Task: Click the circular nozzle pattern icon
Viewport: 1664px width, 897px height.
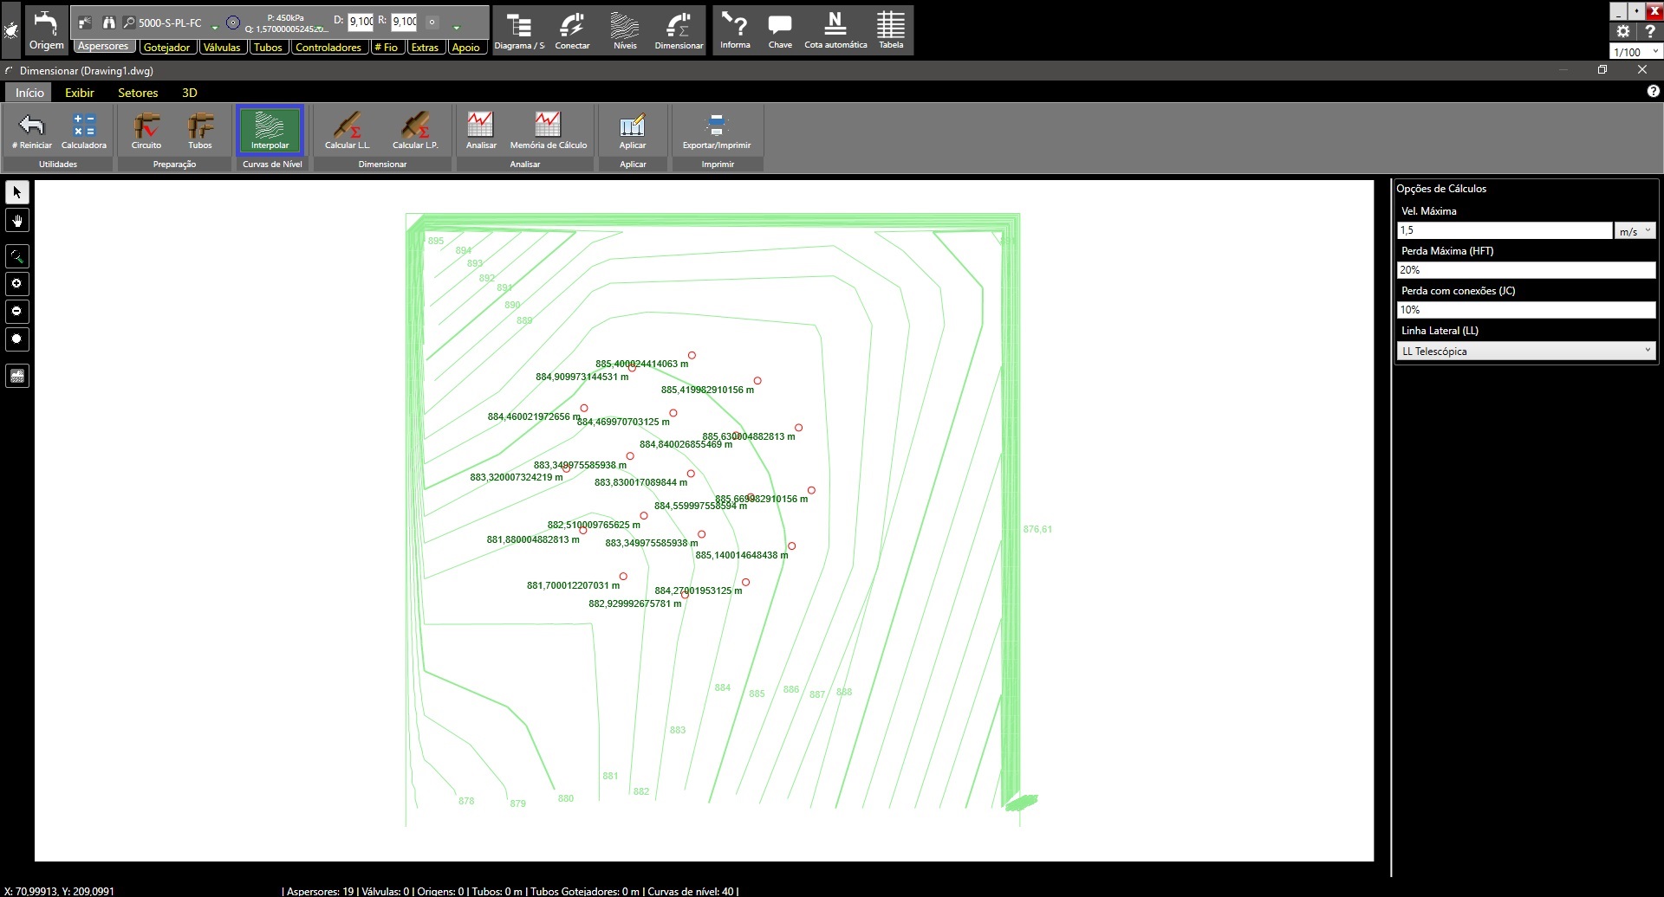Action: coord(233,23)
